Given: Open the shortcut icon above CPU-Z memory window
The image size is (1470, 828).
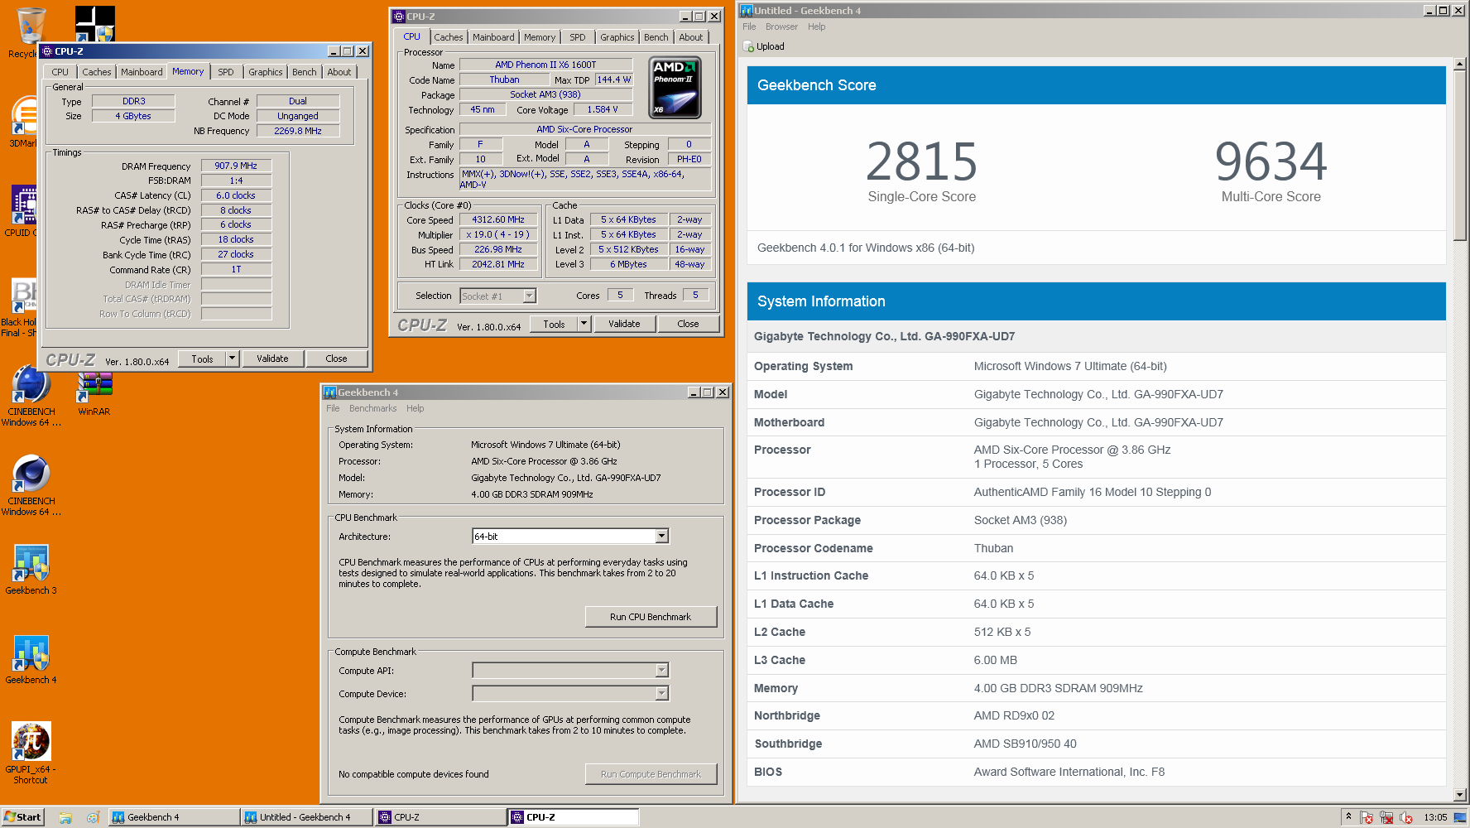Looking at the screenshot, I should 95,24.
